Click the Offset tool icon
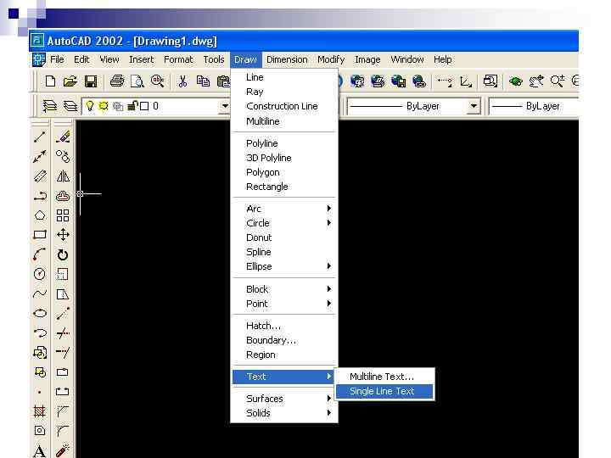Viewport: 611px width, 458px height. pos(63,196)
